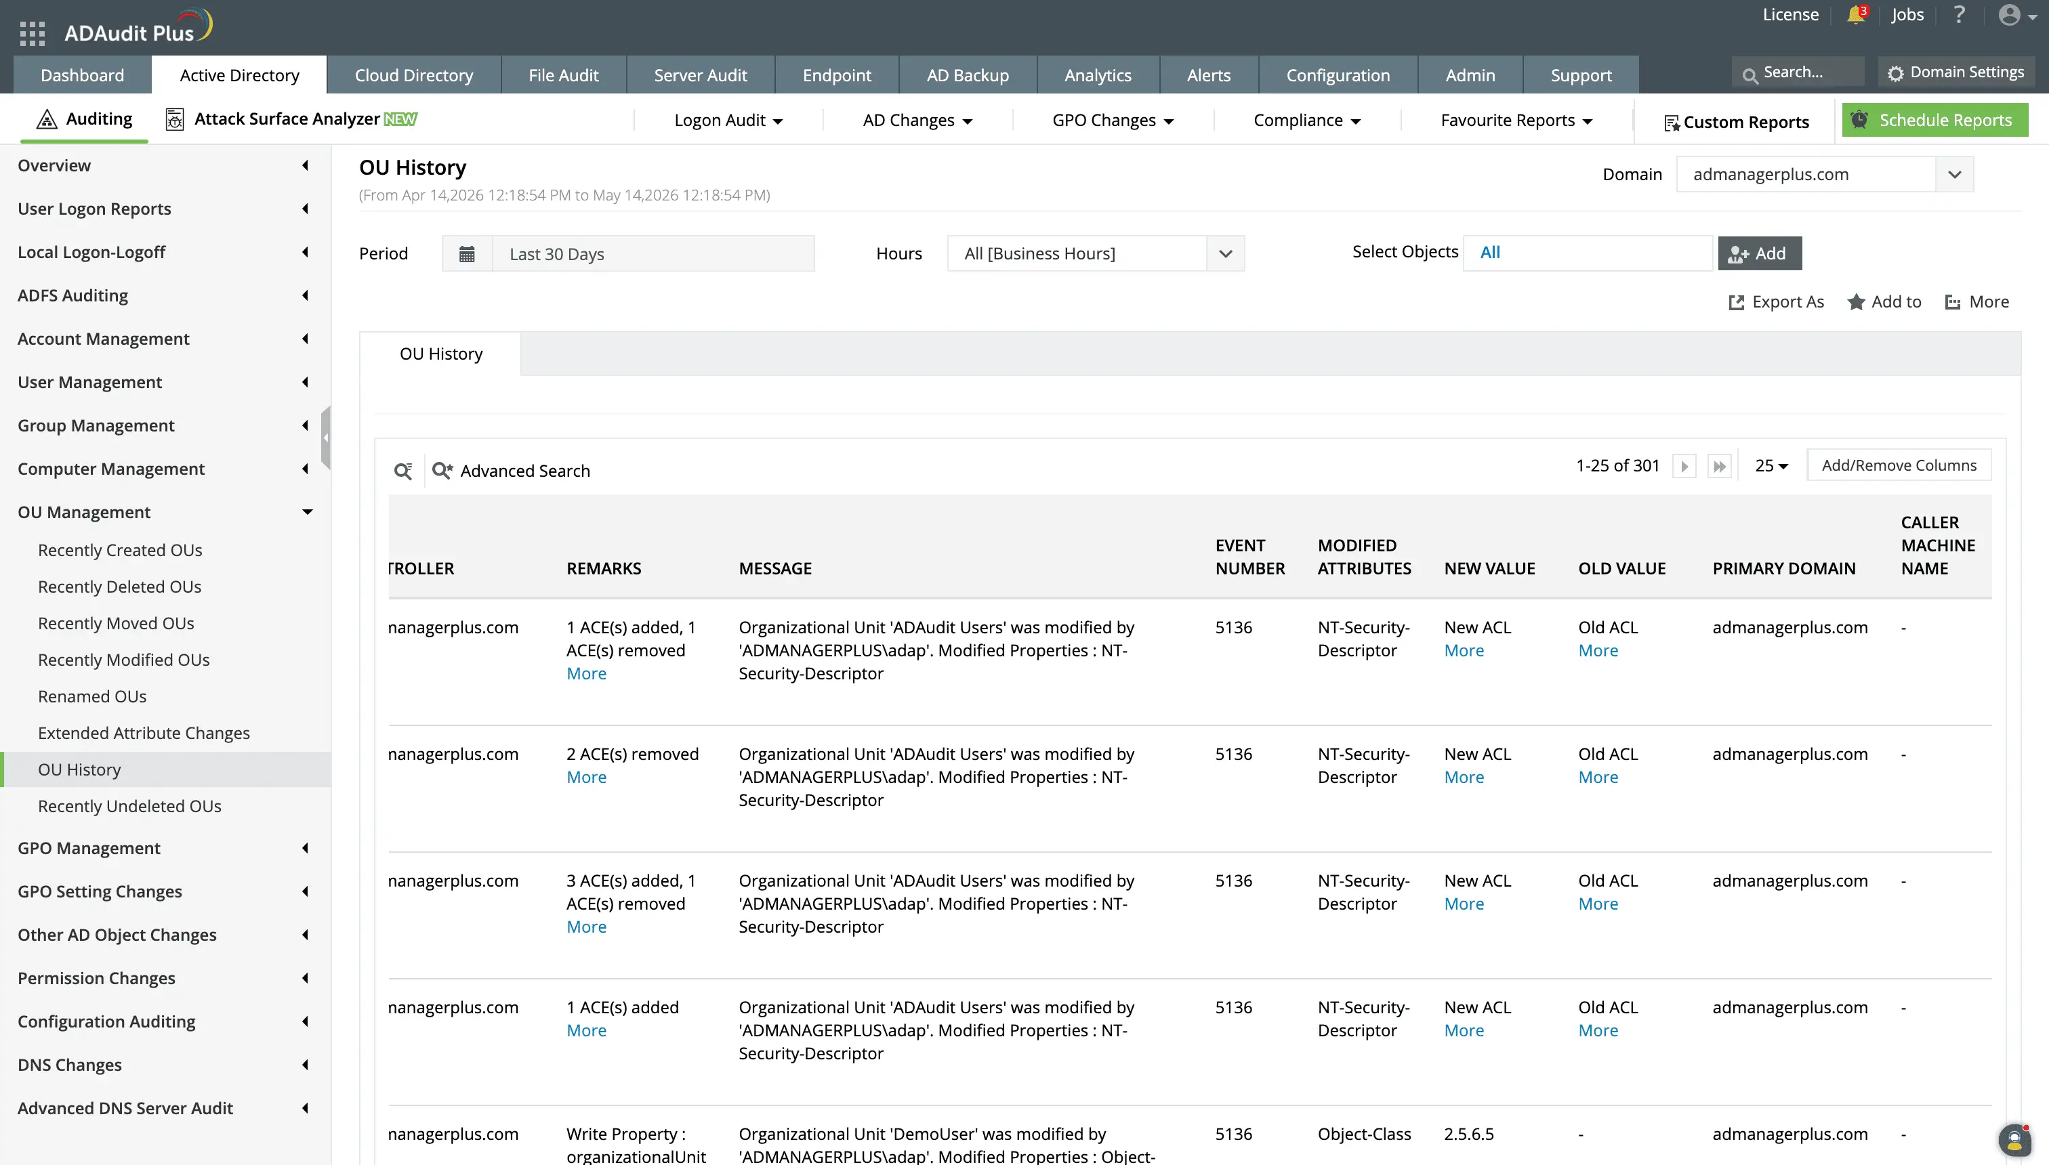Screen dimensions: 2049x1165
Task: Open the Configuration tab
Action: click(x=1338, y=75)
